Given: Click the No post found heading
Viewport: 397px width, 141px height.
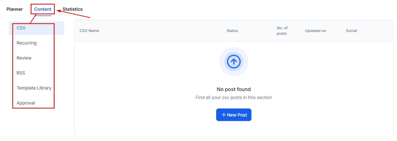Looking at the screenshot, I should [x=234, y=89].
